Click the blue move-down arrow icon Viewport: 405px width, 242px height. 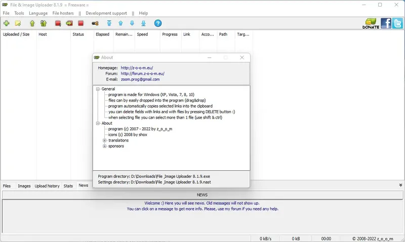(132, 23)
